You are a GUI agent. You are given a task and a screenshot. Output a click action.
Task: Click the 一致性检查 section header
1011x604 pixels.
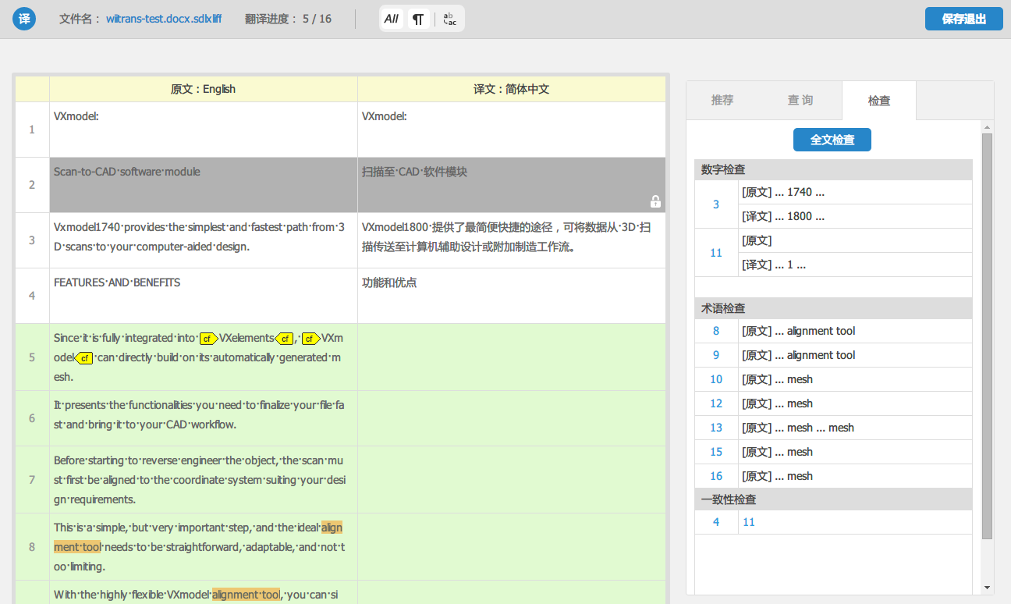click(833, 499)
